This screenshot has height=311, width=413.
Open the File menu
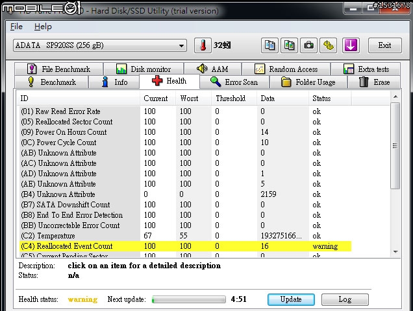(x=16, y=27)
